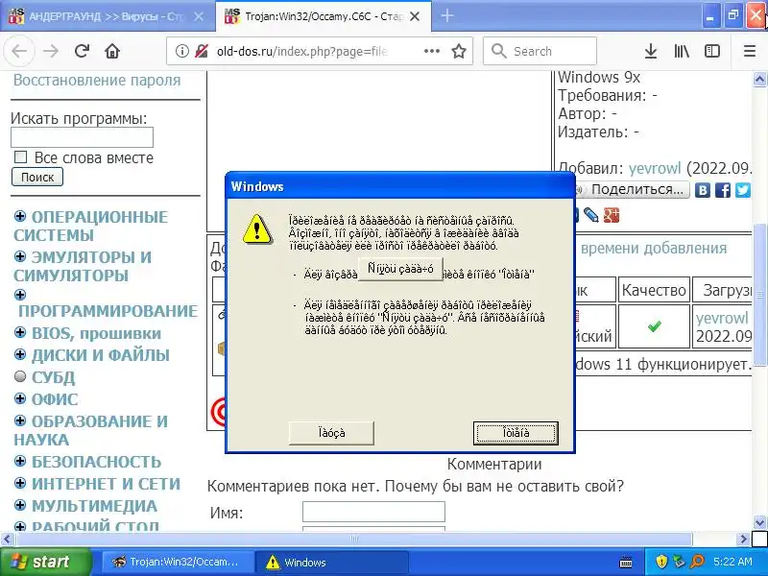Screen dimensions: 768x576
Task: Share via the Twitter icon
Action: pyautogui.click(x=742, y=190)
